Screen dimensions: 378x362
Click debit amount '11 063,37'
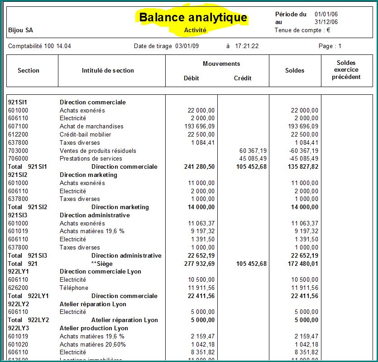tap(201, 223)
